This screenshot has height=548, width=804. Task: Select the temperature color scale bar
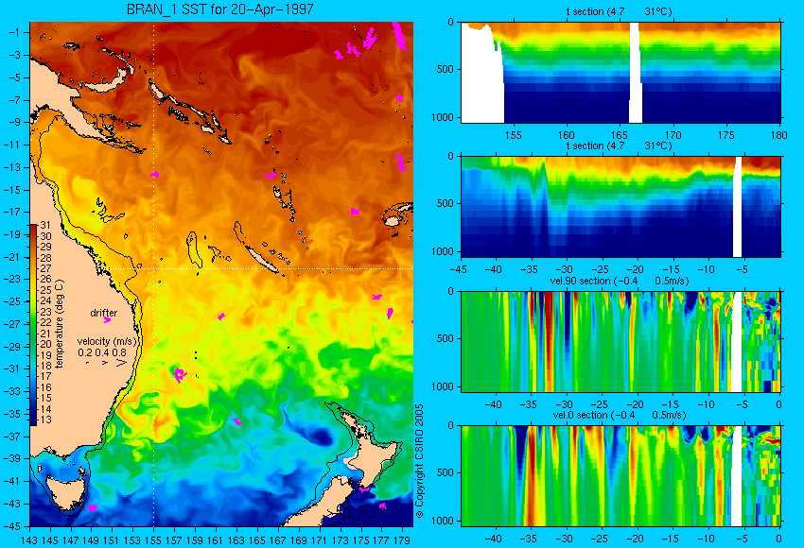pyautogui.click(x=33, y=324)
